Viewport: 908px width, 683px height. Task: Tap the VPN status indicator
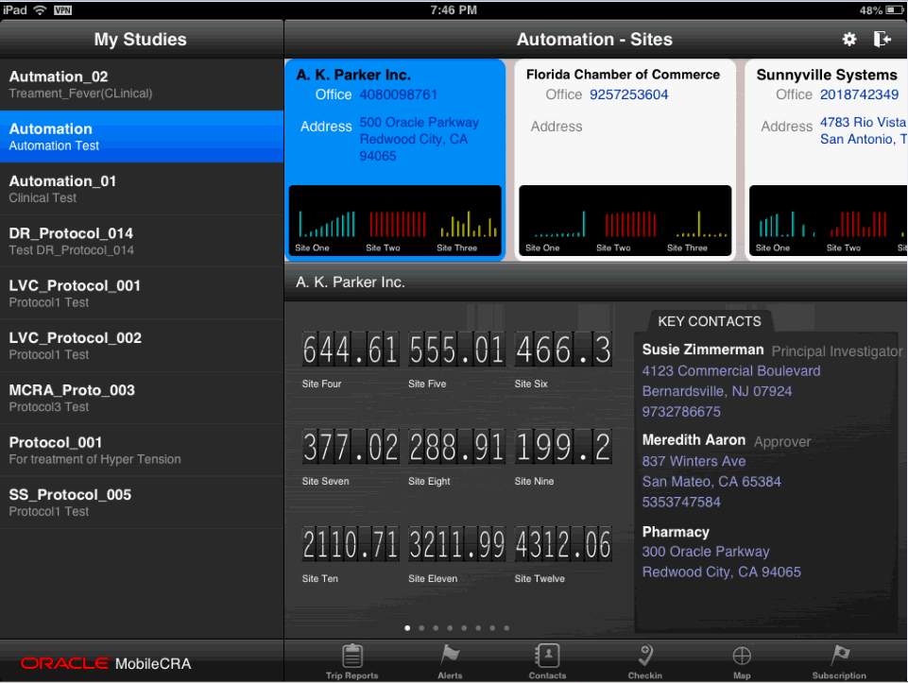pyautogui.click(x=62, y=9)
